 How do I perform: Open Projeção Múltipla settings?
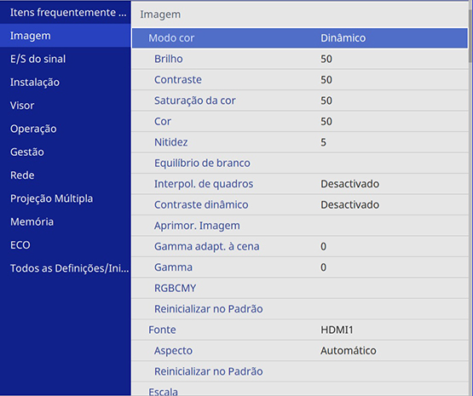[65, 198]
